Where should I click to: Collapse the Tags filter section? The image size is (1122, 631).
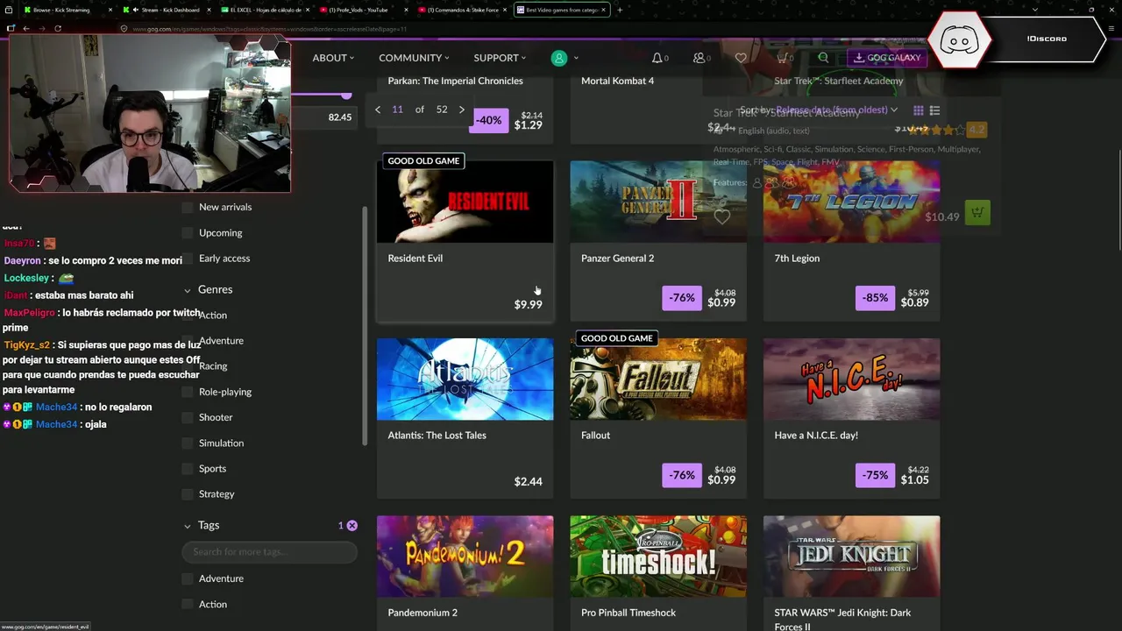187,526
